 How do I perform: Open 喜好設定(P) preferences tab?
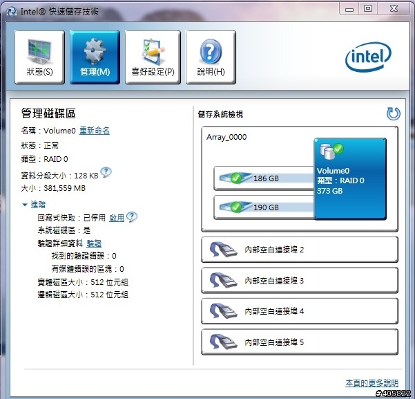153,57
